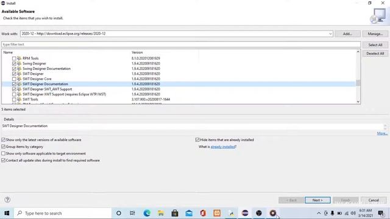The height and width of the screenshot is (219, 390).
Task: Uncheck SWT Designer SWT_AWT Support checkbox
Action: pyautogui.click(x=14, y=89)
